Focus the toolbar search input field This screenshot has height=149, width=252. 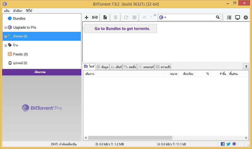point(191,17)
